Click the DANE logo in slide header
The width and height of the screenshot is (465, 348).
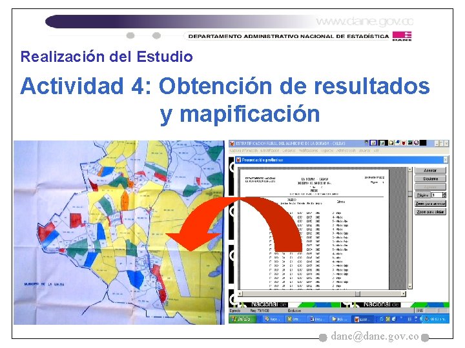coord(402,36)
